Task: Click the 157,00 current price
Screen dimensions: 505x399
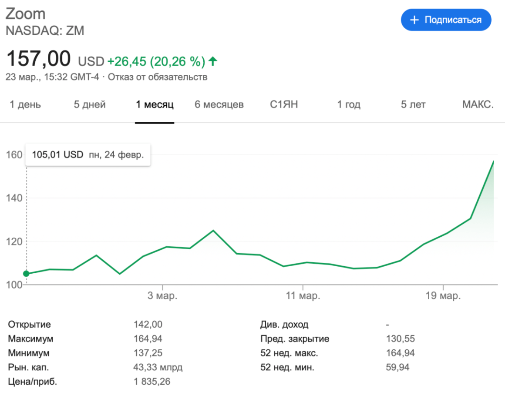Action: pyautogui.click(x=38, y=59)
